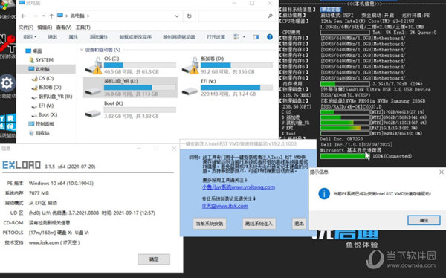The width and height of the screenshot is (446, 278).
Task: Select the 新加卷 (D:) drive tile
Action: 227,65
